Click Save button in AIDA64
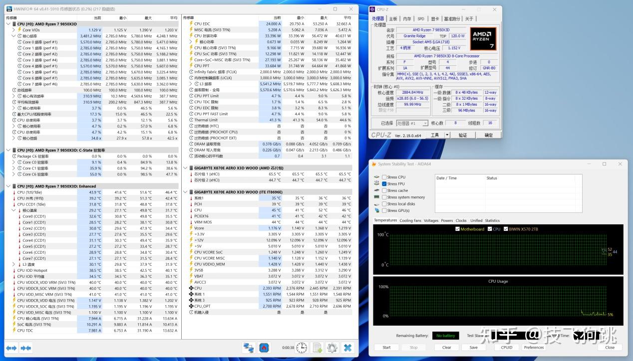The image size is (633, 361). (x=473, y=348)
